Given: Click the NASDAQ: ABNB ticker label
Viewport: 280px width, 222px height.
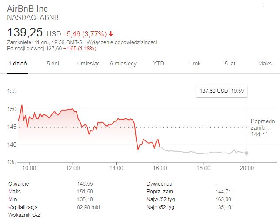Looking at the screenshot, I should [33, 18].
